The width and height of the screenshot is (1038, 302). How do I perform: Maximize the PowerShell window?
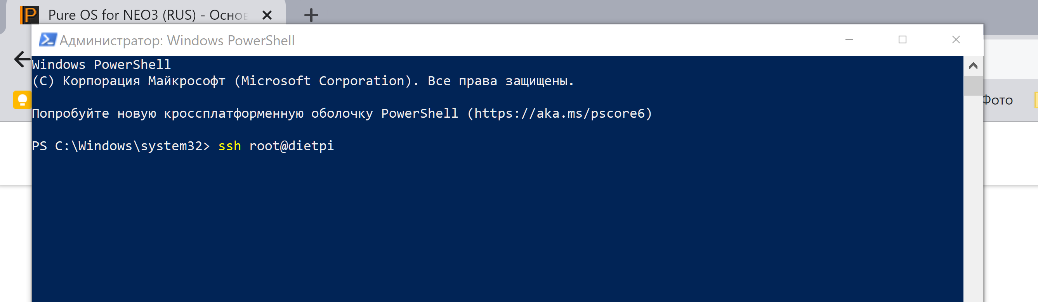[903, 40]
